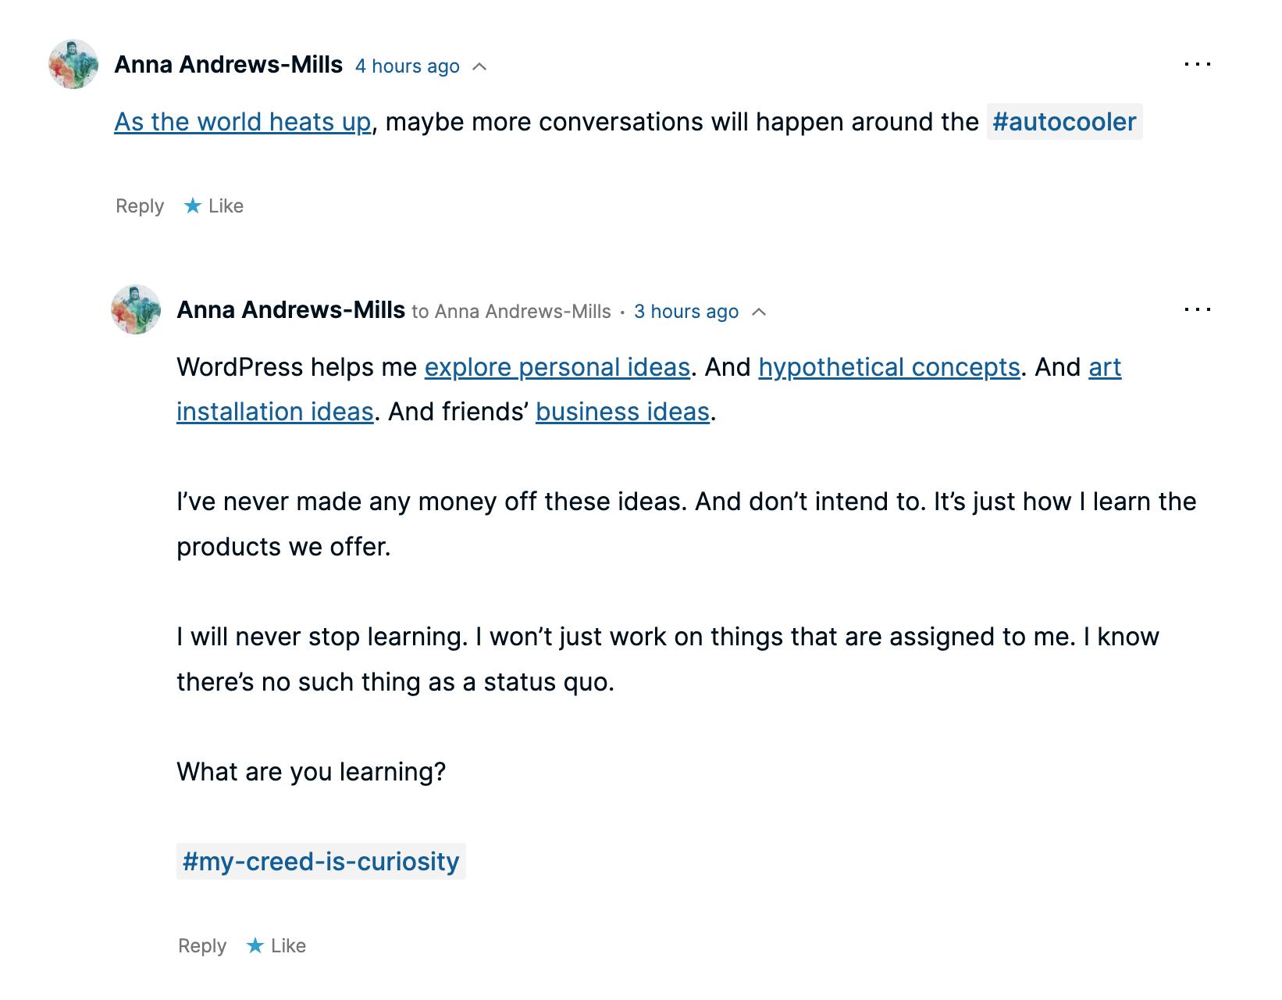
Task: Reply to the nested comment
Action: pyautogui.click(x=202, y=945)
